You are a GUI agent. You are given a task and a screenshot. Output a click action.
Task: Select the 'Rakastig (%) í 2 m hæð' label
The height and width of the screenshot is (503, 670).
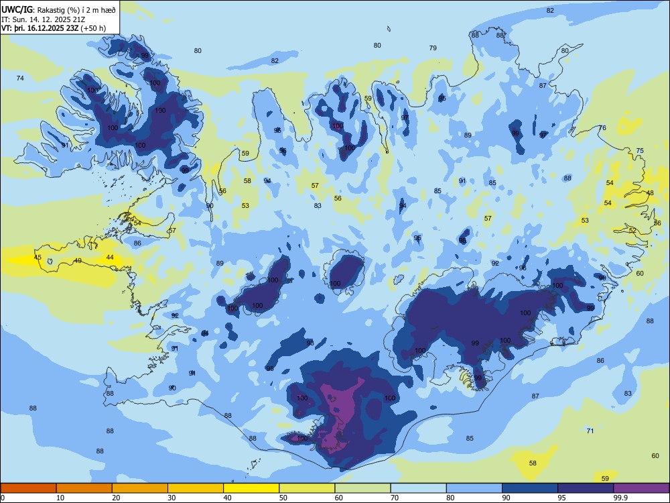(x=76, y=9)
